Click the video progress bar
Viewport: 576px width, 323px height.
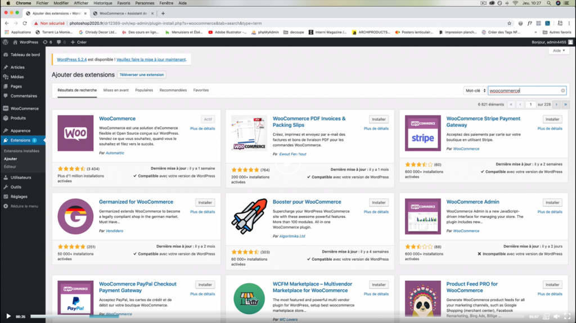tap(277, 316)
